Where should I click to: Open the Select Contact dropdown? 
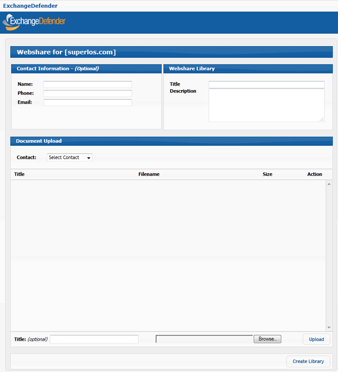70,157
